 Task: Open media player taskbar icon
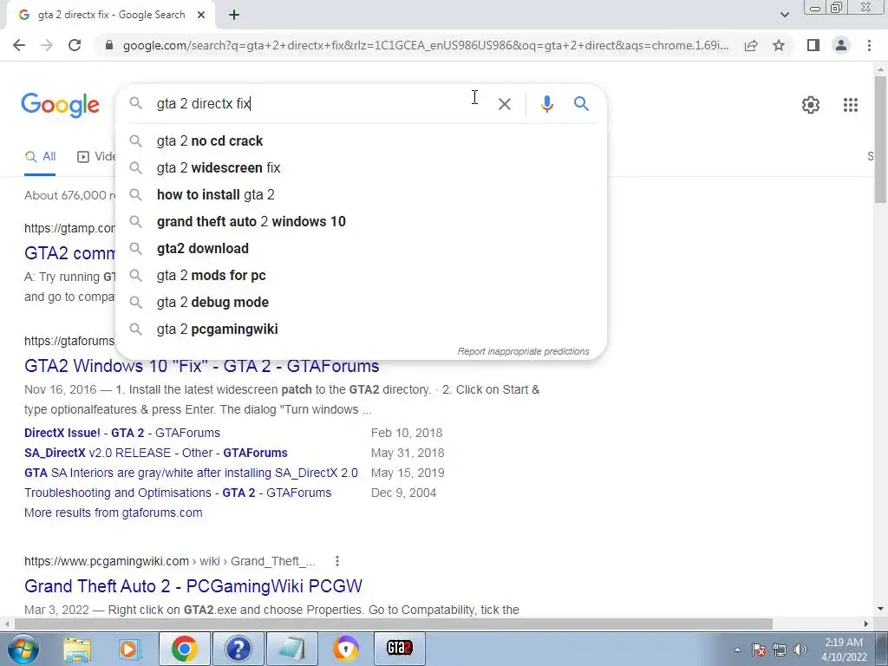coord(130,649)
